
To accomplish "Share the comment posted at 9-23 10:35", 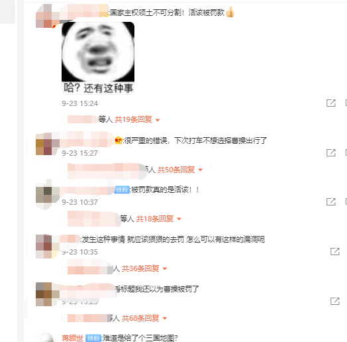I will (335, 251).
